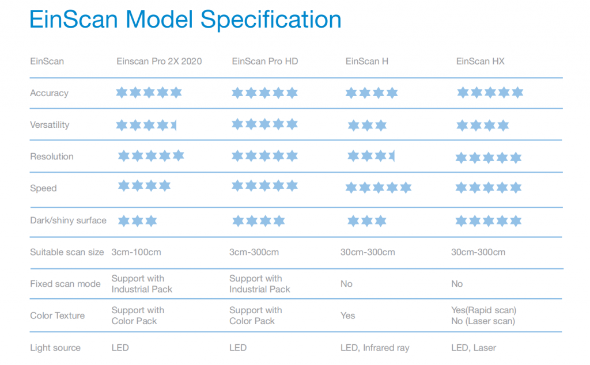Screen dimensions: 590x365
Task: Click the Versatility stars for EinScan HX
Action: (482, 125)
